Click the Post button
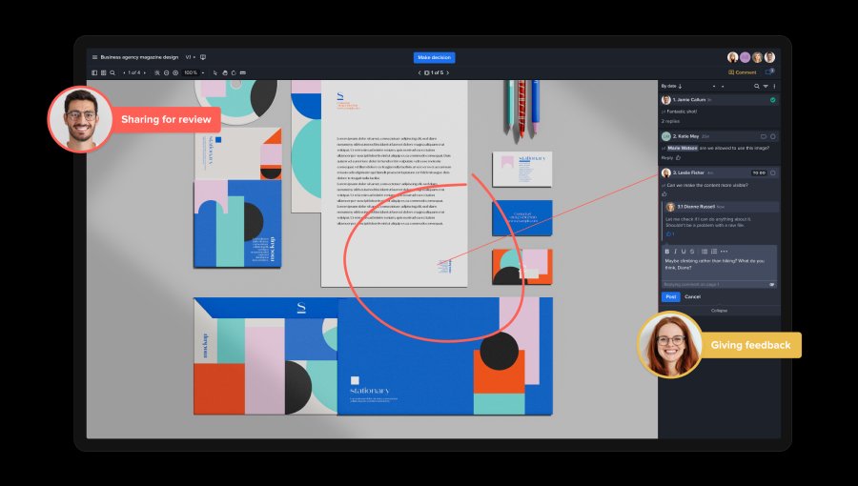The height and width of the screenshot is (486, 858). tap(670, 296)
